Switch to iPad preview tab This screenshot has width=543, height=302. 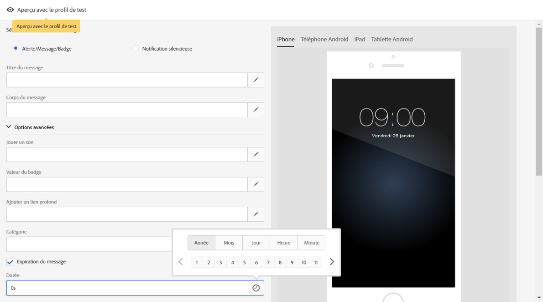[x=360, y=39]
